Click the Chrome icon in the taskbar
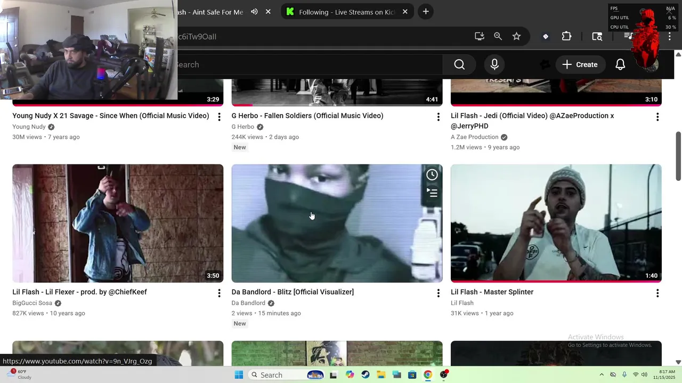Viewport: 682px width, 383px height. pyautogui.click(x=428, y=375)
